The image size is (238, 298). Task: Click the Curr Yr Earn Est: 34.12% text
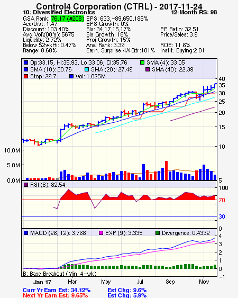[57, 290]
